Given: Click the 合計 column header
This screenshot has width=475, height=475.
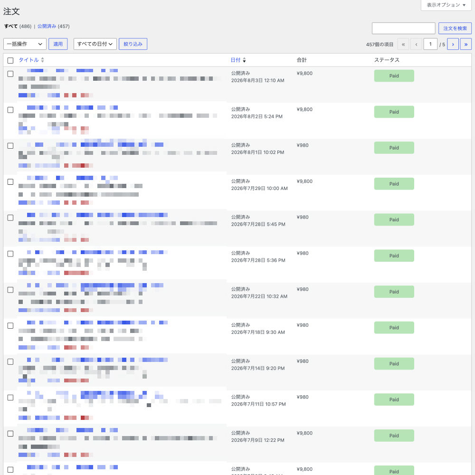Looking at the screenshot, I should tap(302, 60).
